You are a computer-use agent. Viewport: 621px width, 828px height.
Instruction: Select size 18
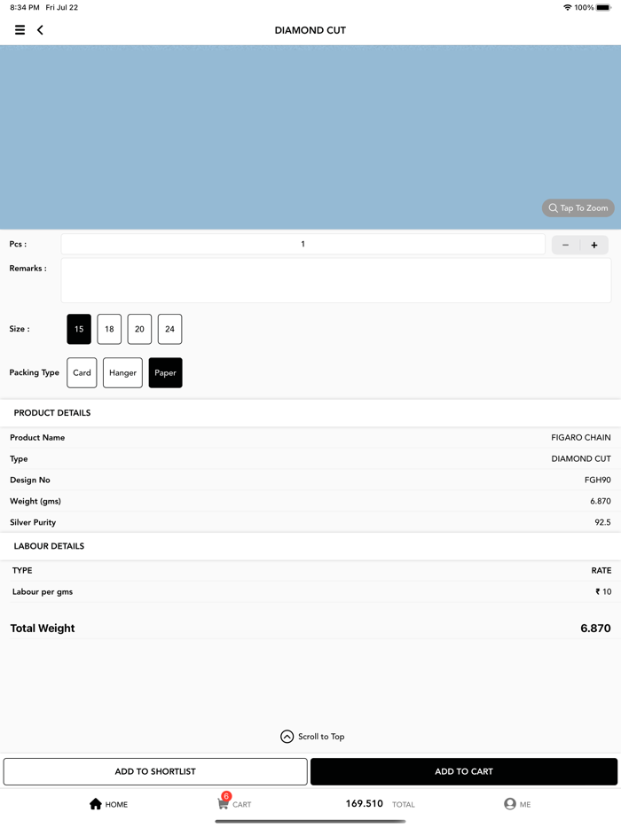[x=109, y=329]
